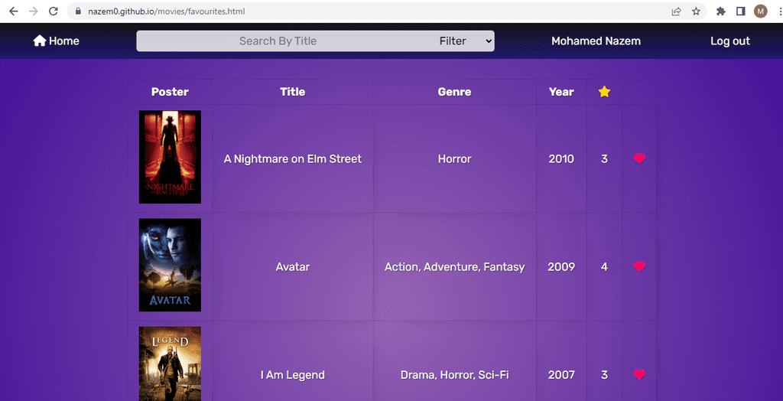This screenshot has height=401, width=783.
Task: Share this page via share icon
Action: click(676, 11)
